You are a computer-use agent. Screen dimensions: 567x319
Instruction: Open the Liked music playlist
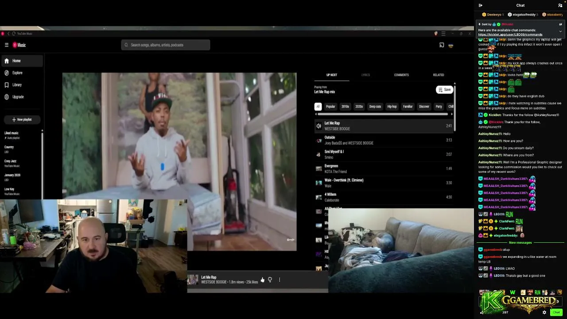[x=21, y=135]
